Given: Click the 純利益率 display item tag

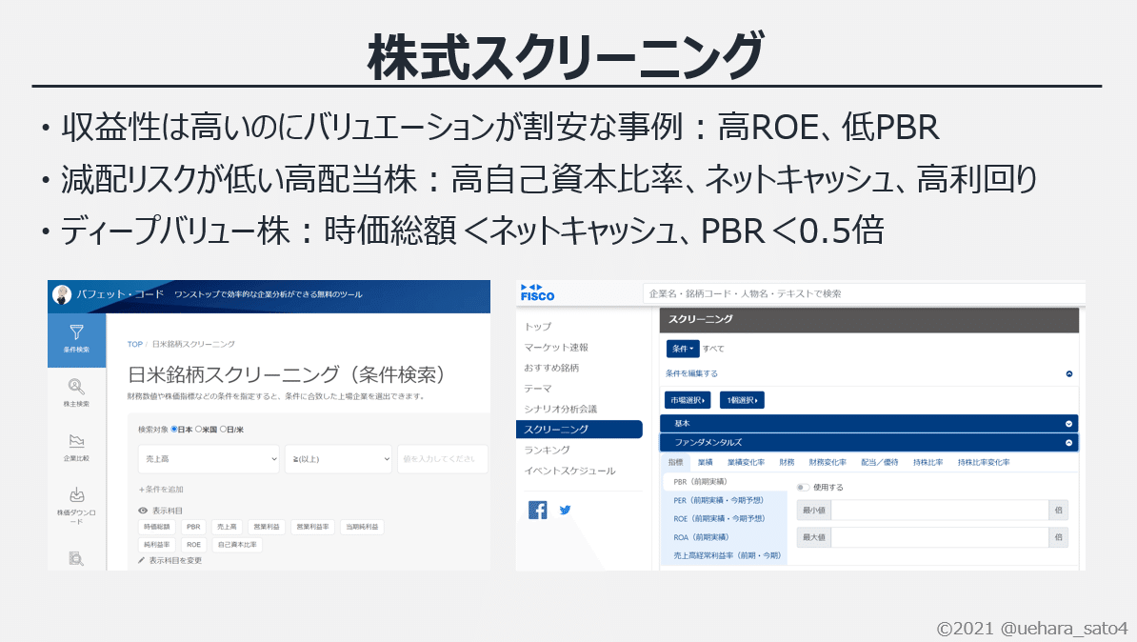Looking at the screenshot, I should coord(156,545).
